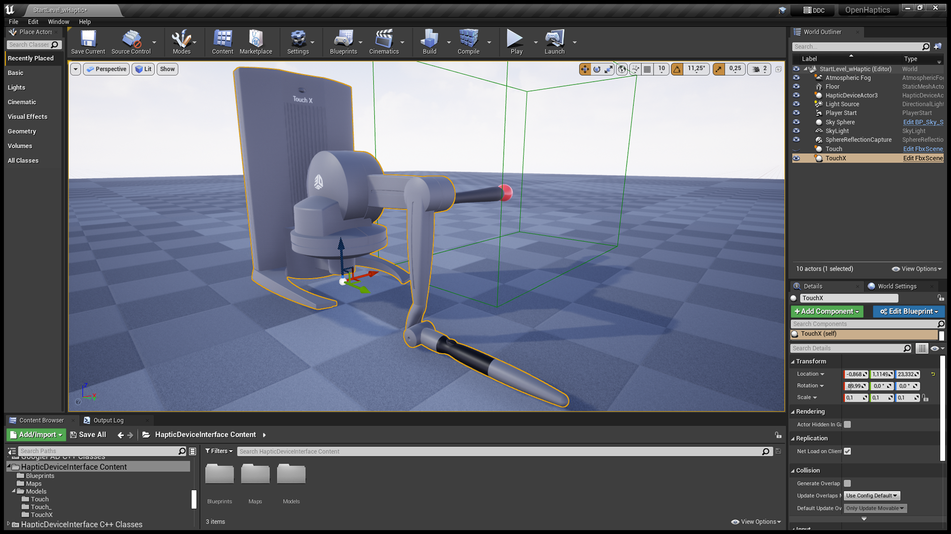Expand the Add Component dropdown
Screen dimensions: 951x534
coord(827,311)
